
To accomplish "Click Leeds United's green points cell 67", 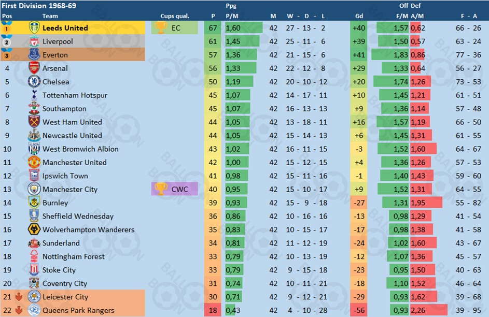I will [213, 28].
